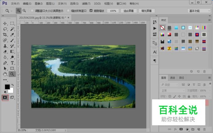Select the Magic Wand tool
Screen dimensions: 213x133
[x=12, y=29]
